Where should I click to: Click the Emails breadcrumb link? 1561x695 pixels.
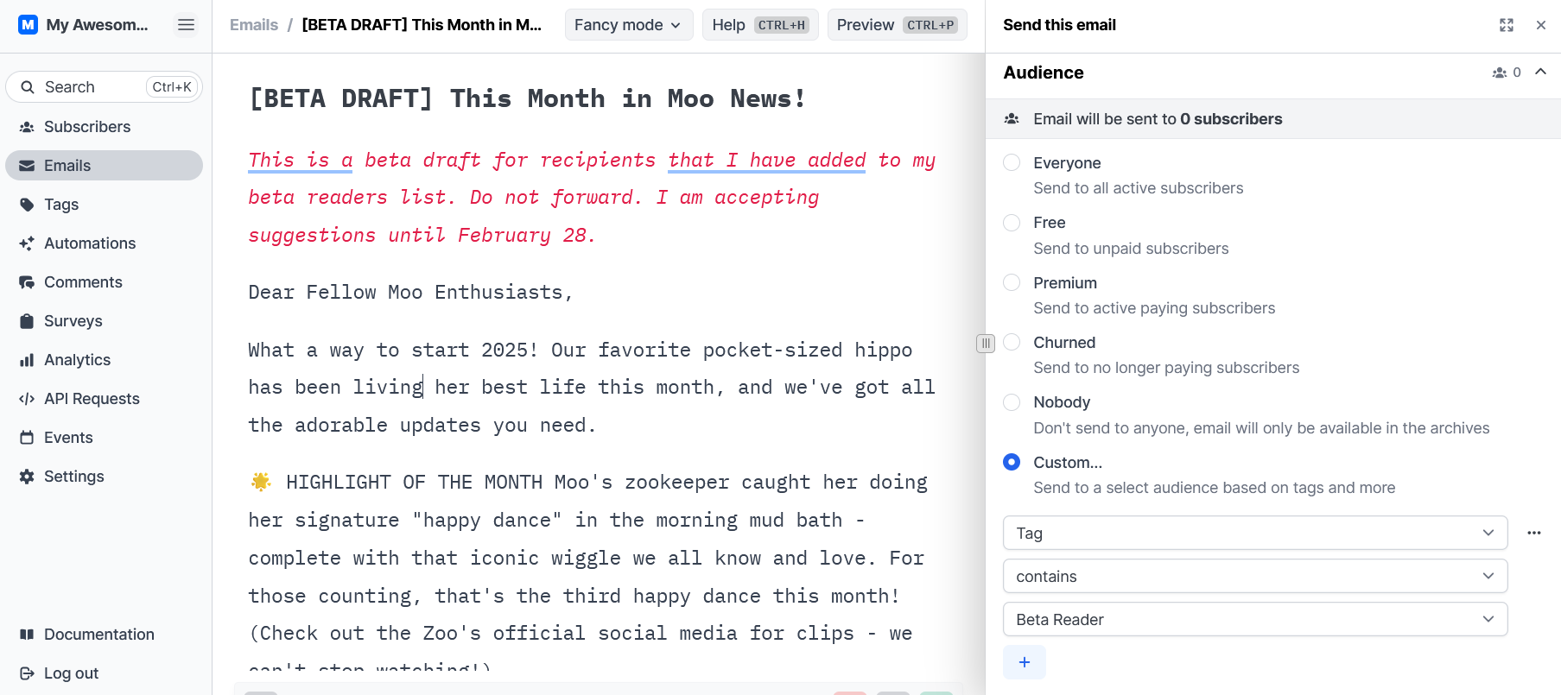[x=254, y=25]
